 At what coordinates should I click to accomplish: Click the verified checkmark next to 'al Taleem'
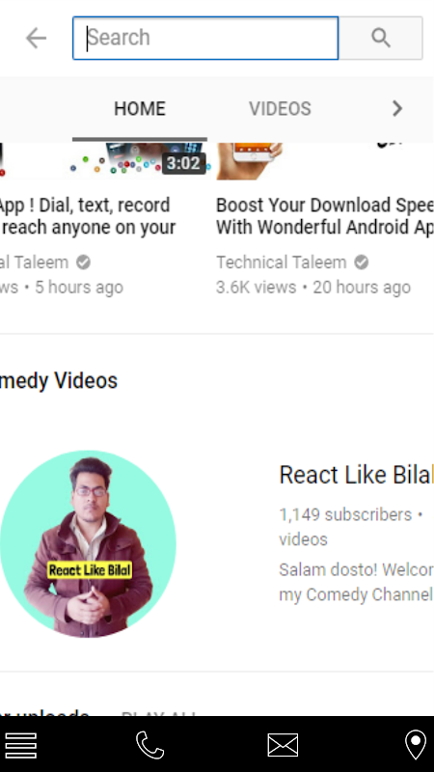click(83, 262)
